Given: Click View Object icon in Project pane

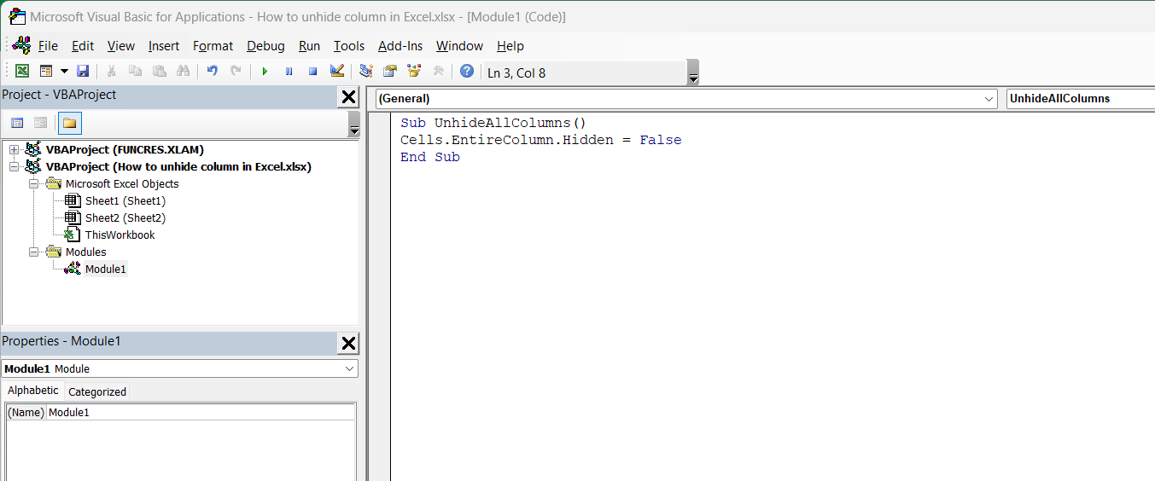Looking at the screenshot, I should tap(40, 123).
